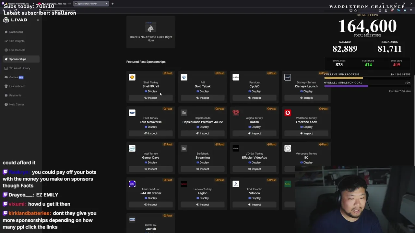Inspect the Algida Kazan sponsorship

coord(255,133)
